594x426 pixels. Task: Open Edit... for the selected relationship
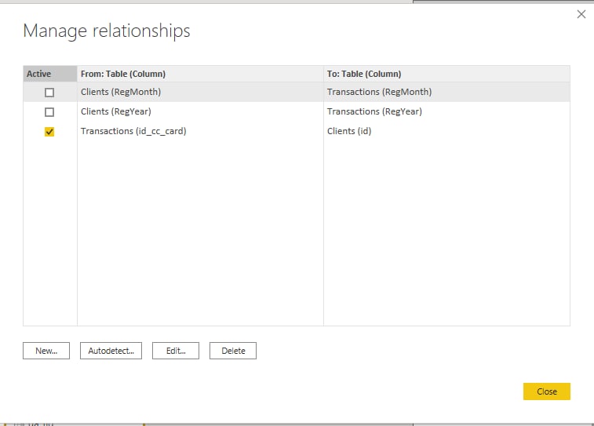176,351
